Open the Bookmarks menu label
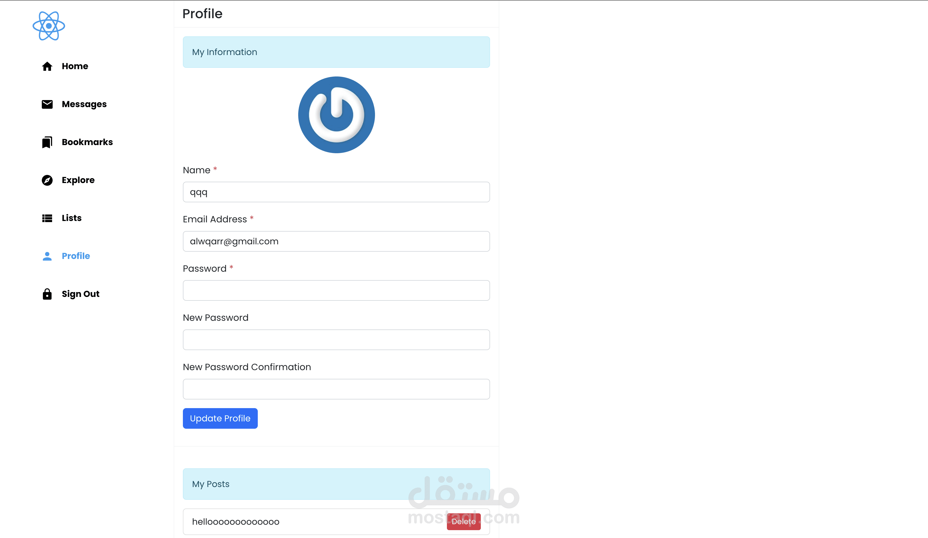The image size is (928, 538). tap(87, 142)
